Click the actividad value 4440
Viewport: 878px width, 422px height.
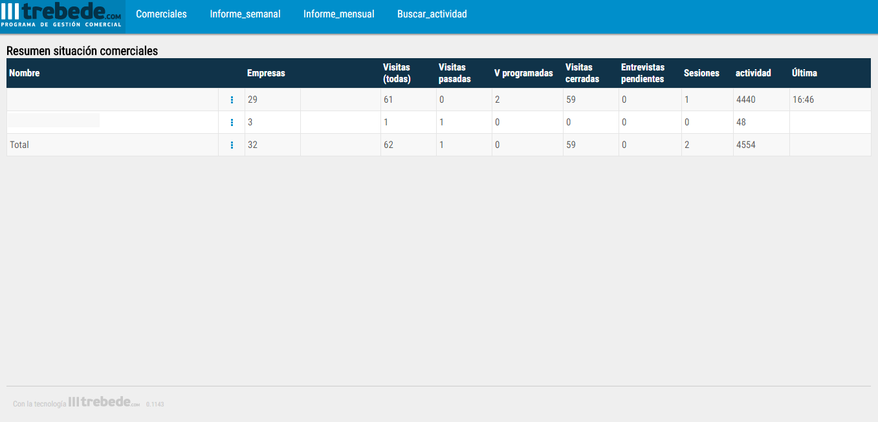[x=746, y=100]
